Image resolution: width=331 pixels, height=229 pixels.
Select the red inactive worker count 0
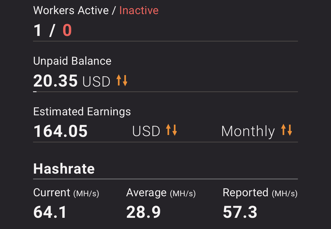coord(67,30)
